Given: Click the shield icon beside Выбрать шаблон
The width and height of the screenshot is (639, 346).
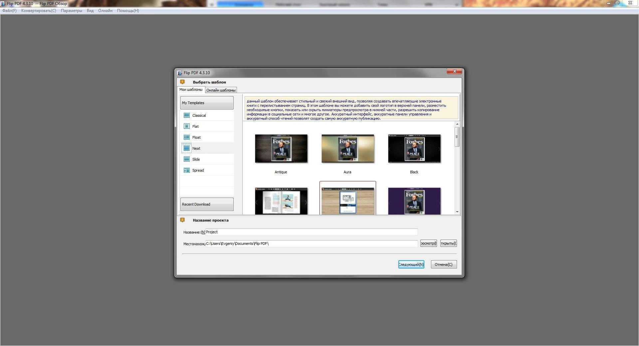Looking at the screenshot, I should pyautogui.click(x=182, y=82).
